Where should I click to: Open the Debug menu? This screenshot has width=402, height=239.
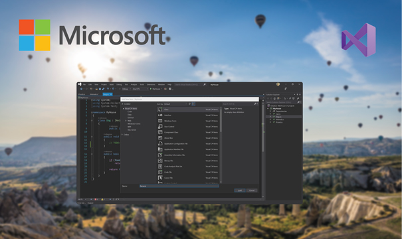click(119, 84)
